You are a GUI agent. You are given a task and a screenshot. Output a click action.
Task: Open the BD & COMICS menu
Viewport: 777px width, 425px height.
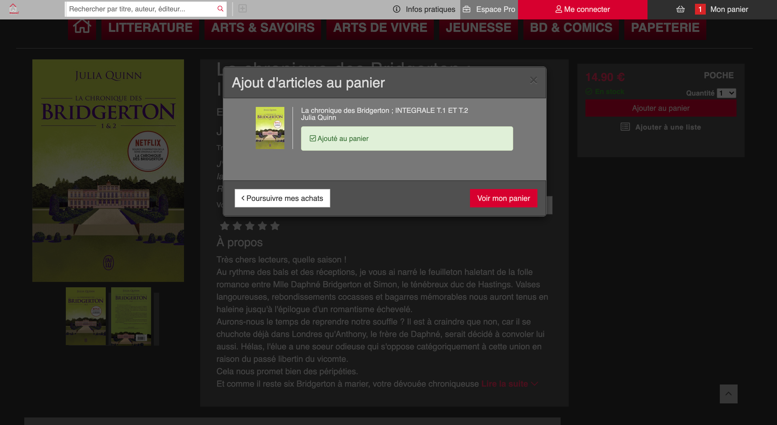tap(571, 28)
